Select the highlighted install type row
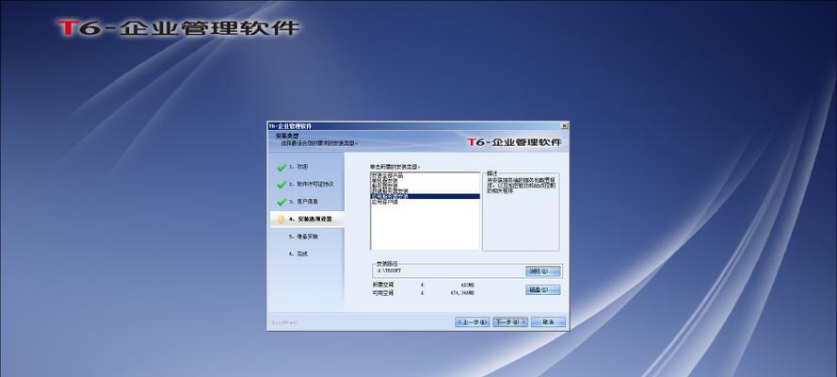Image resolution: width=837 pixels, height=377 pixels. tap(426, 196)
